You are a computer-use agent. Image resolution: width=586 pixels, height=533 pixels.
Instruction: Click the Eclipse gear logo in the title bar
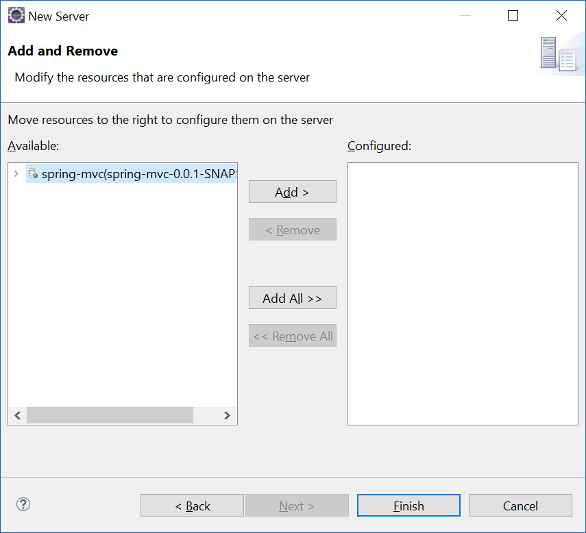15,14
